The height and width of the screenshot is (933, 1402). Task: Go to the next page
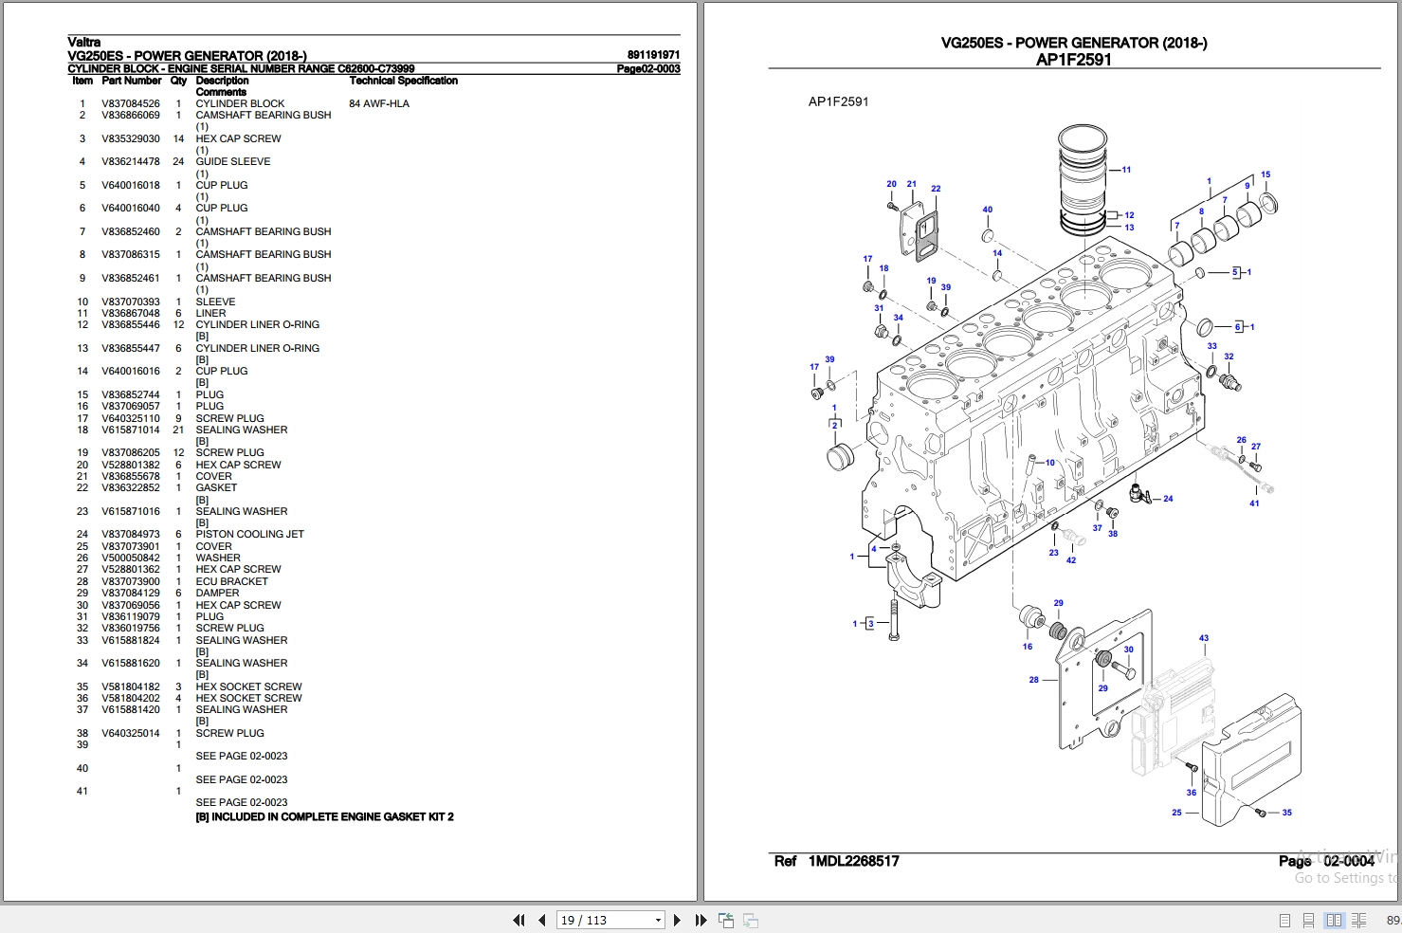677,920
